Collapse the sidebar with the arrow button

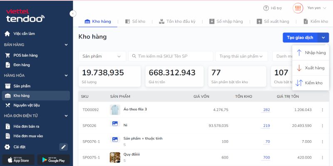73,14
